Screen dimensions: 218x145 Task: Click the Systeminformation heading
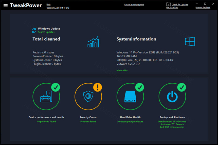pyautogui.click(x=136, y=39)
